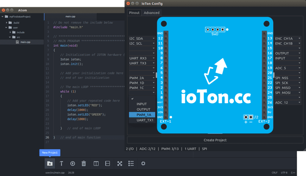Expand the .build folder
The height and width of the screenshot is (176, 306).
[7, 23]
